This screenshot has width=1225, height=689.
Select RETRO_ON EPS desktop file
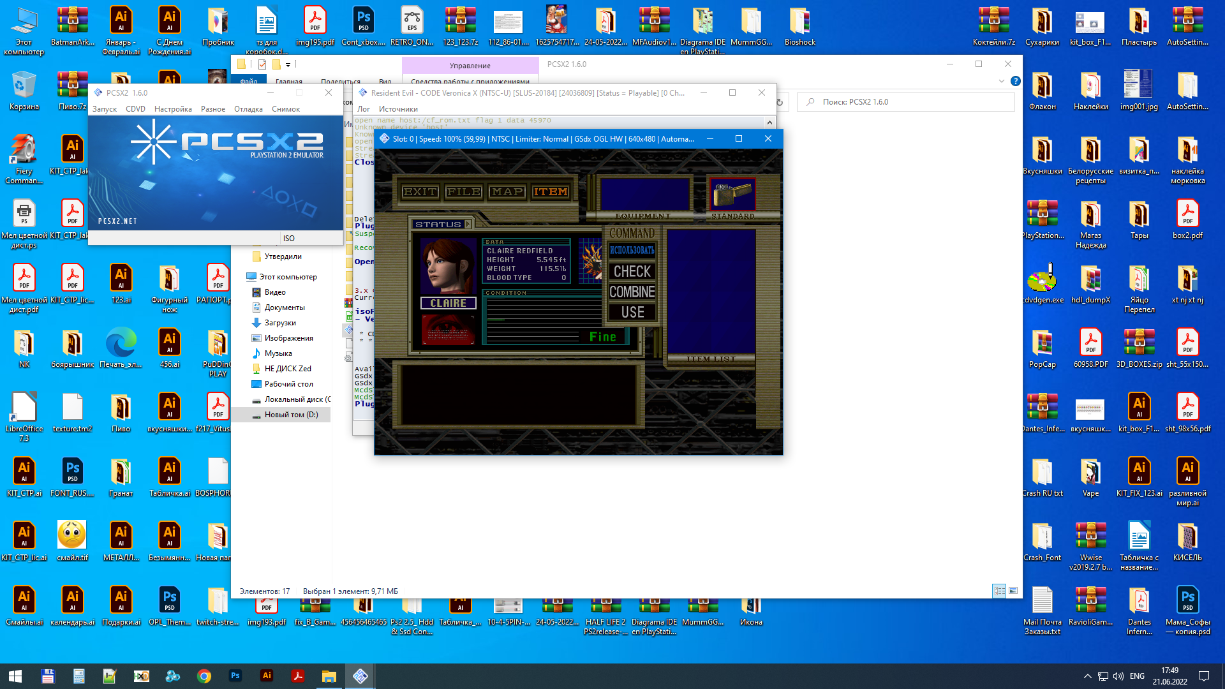point(412,27)
